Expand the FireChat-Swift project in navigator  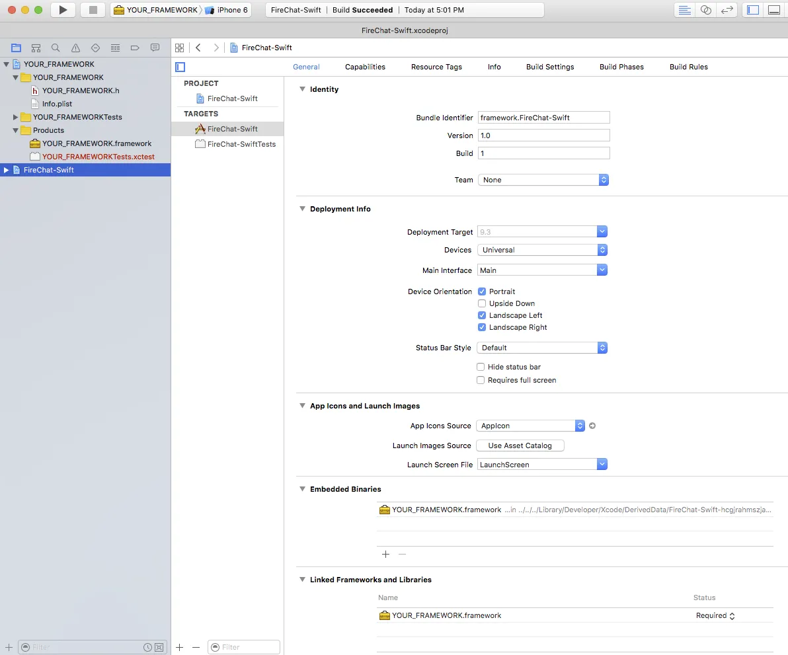tap(6, 170)
